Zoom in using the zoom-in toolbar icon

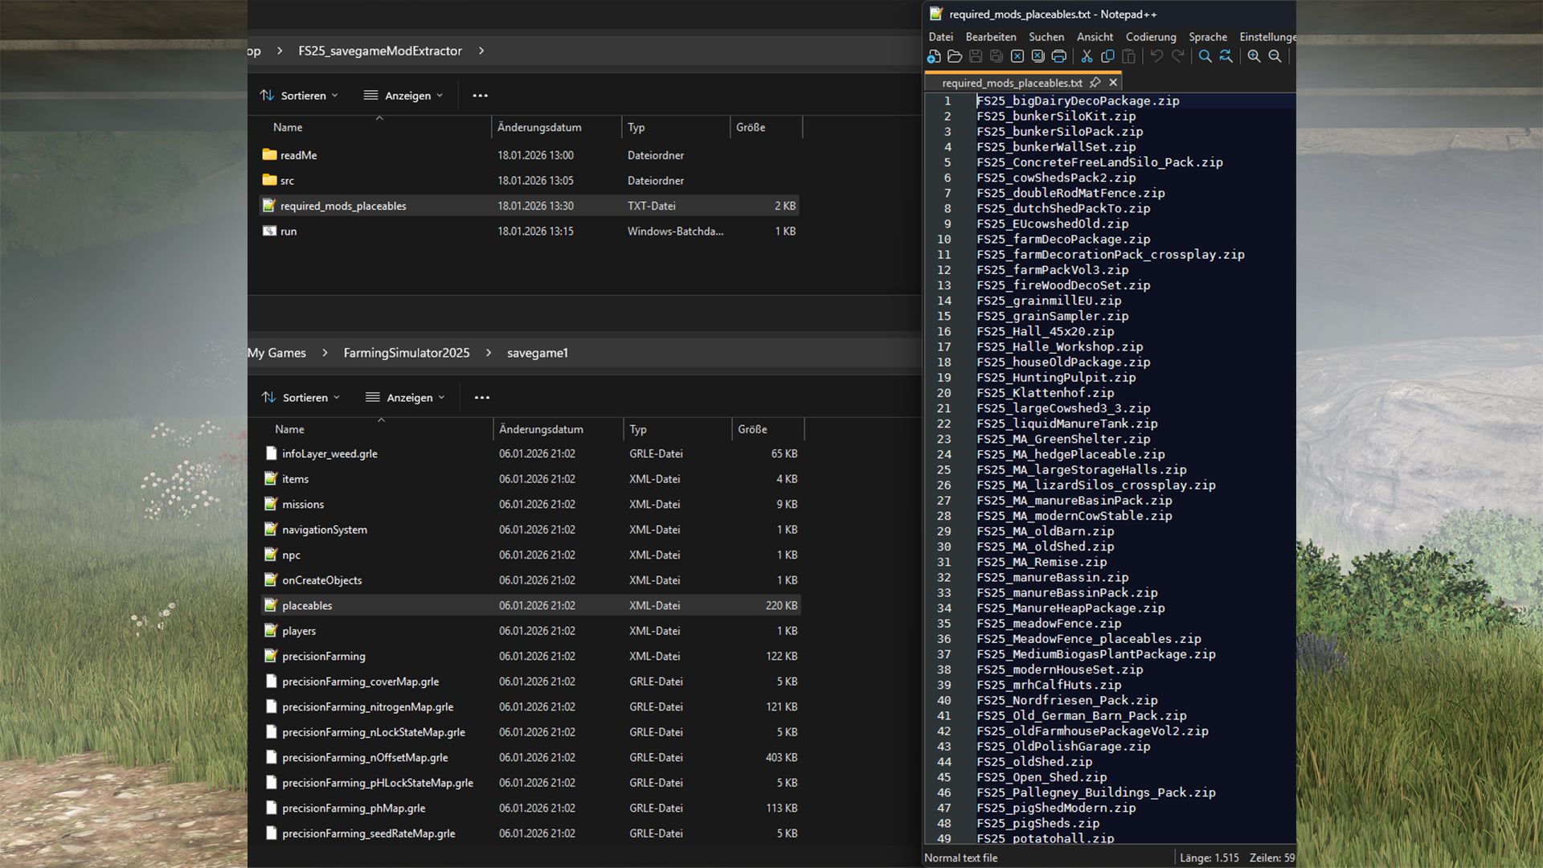(x=1254, y=56)
